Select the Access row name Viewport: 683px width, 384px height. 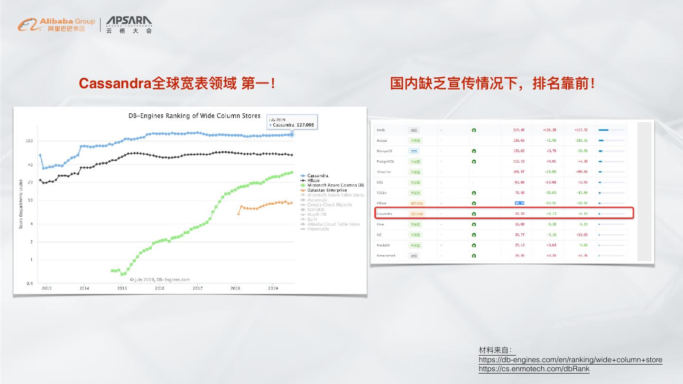(x=382, y=140)
